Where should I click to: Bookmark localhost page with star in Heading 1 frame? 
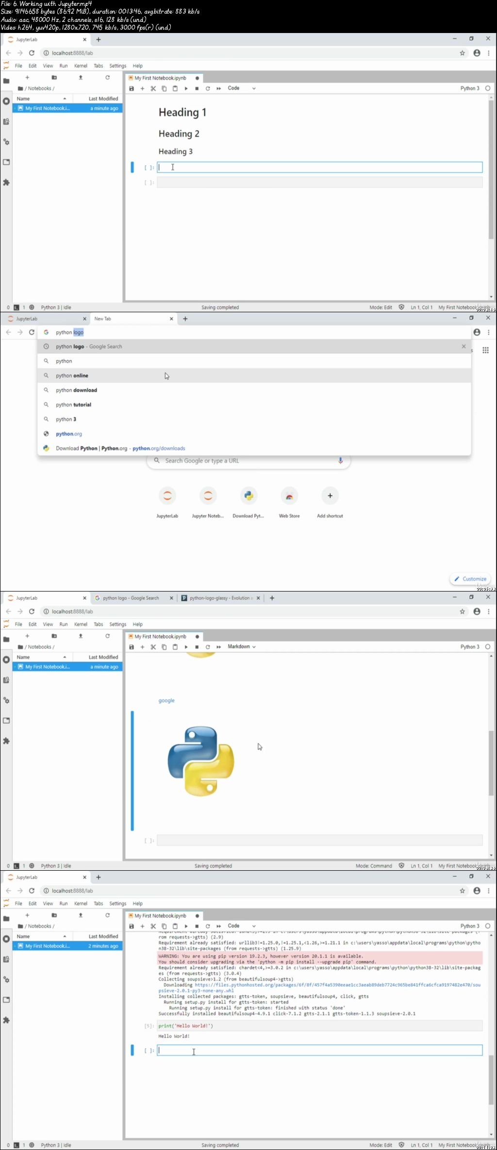(462, 53)
